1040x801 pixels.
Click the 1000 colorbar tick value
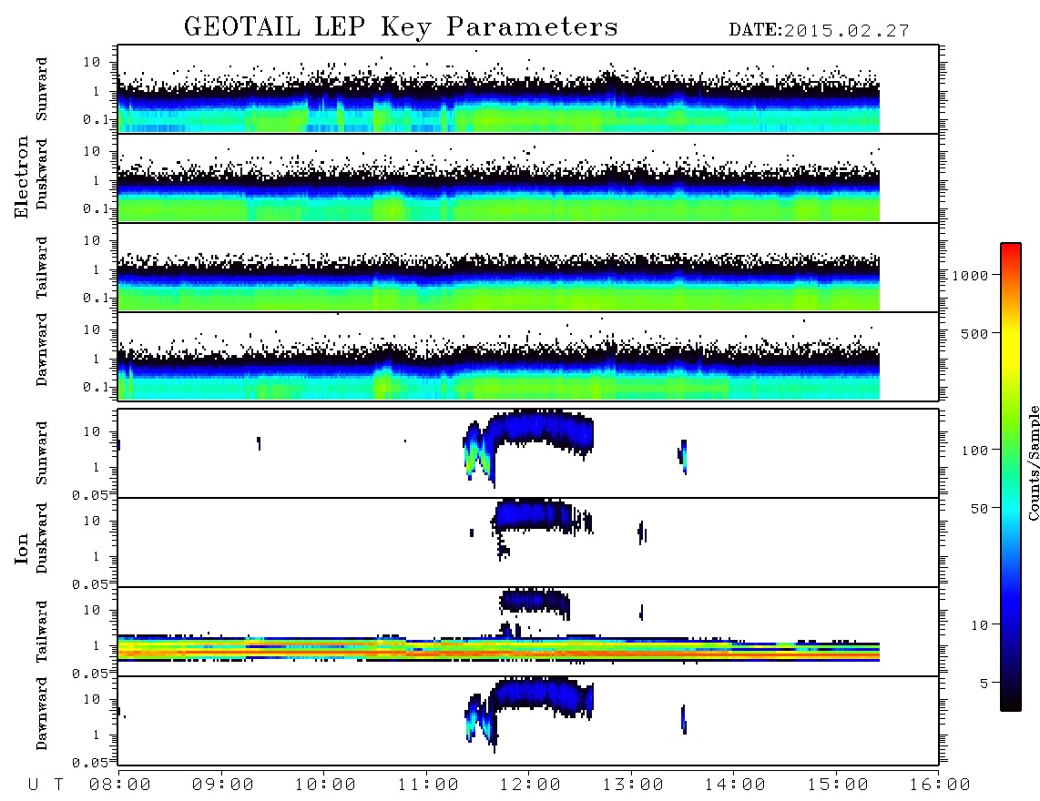click(x=970, y=276)
